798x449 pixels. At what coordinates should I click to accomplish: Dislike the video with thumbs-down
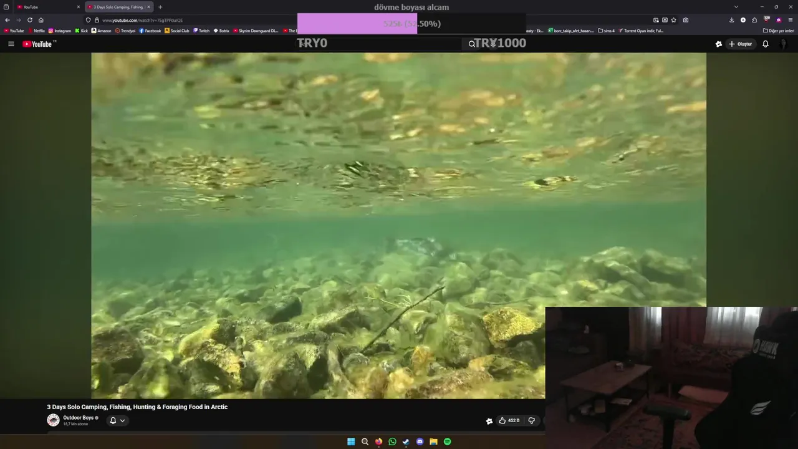pos(531,421)
